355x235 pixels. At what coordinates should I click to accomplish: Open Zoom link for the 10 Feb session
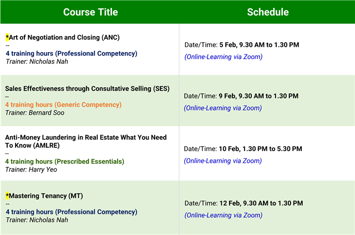tap(223, 161)
